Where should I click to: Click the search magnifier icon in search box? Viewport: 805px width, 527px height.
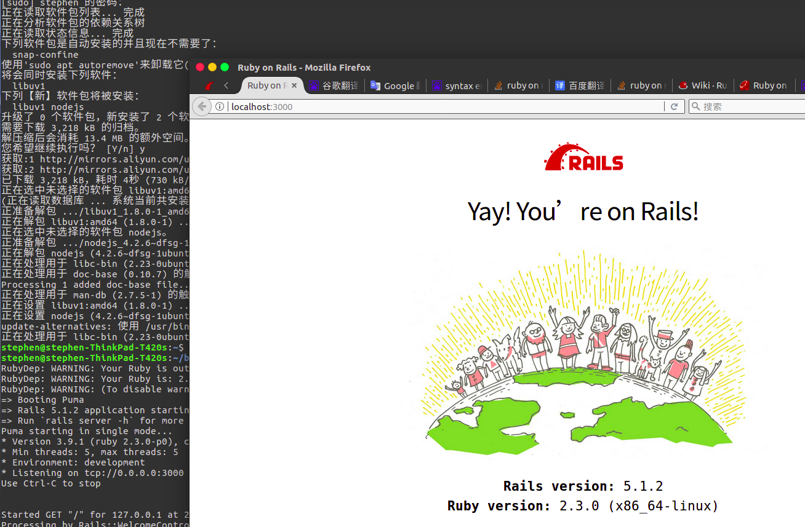pyautogui.click(x=695, y=107)
